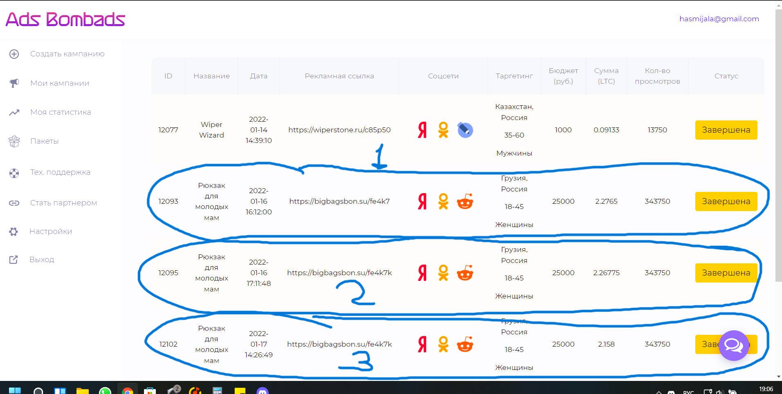Click the gear icon for Настройки
This screenshot has width=782, height=394.
[13, 232]
